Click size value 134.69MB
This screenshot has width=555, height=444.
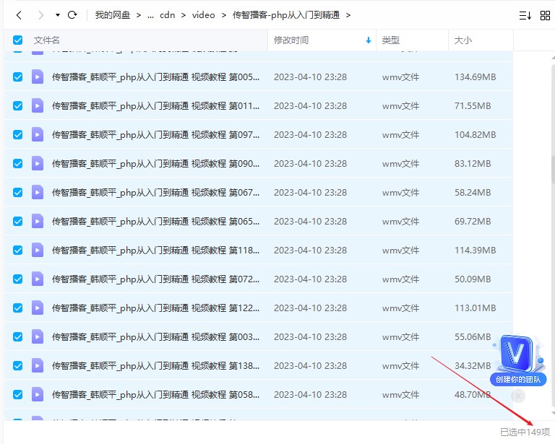(475, 77)
